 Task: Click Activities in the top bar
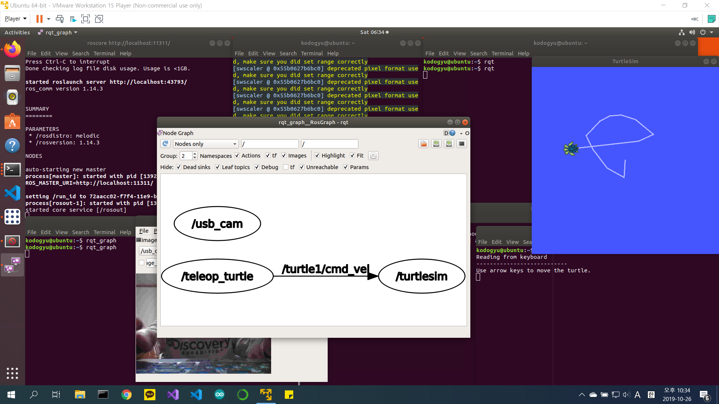coord(17,33)
